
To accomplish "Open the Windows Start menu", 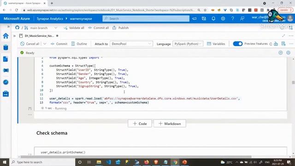I will tap(5, 162).
